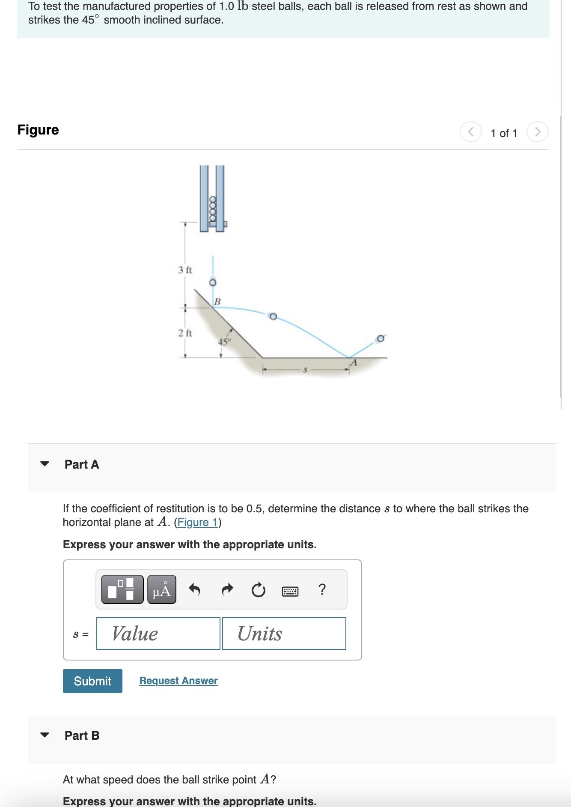
Task: Click the redo arrow in answer toolbar
Action: [227, 590]
